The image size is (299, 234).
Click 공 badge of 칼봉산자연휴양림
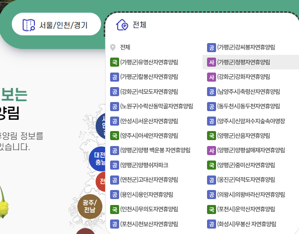click(115, 77)
